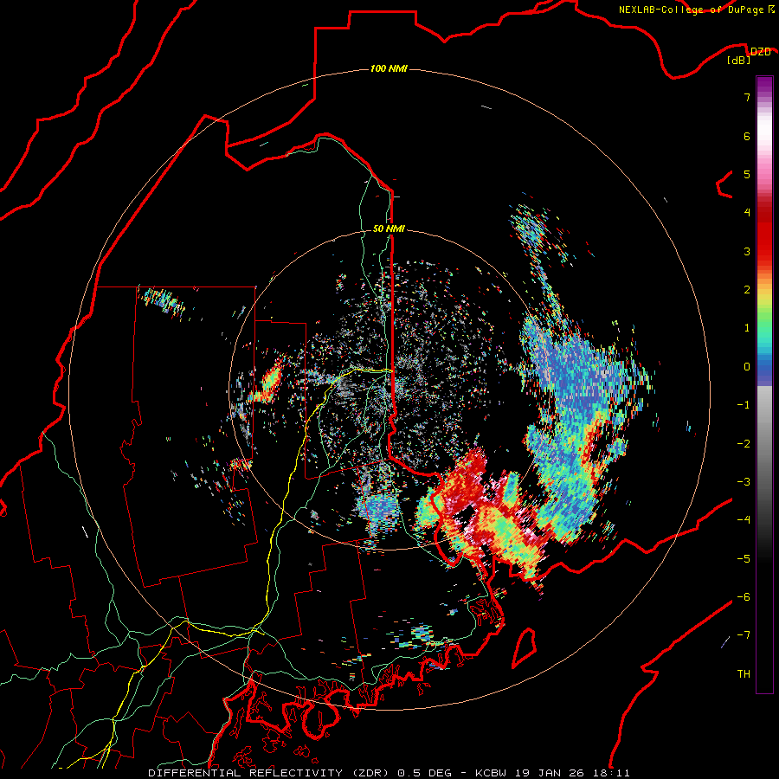Image resolution: width=779 pixels, height=779 pixels.
Task: Click the 6 value on the color scale
Action: (747, 136)
